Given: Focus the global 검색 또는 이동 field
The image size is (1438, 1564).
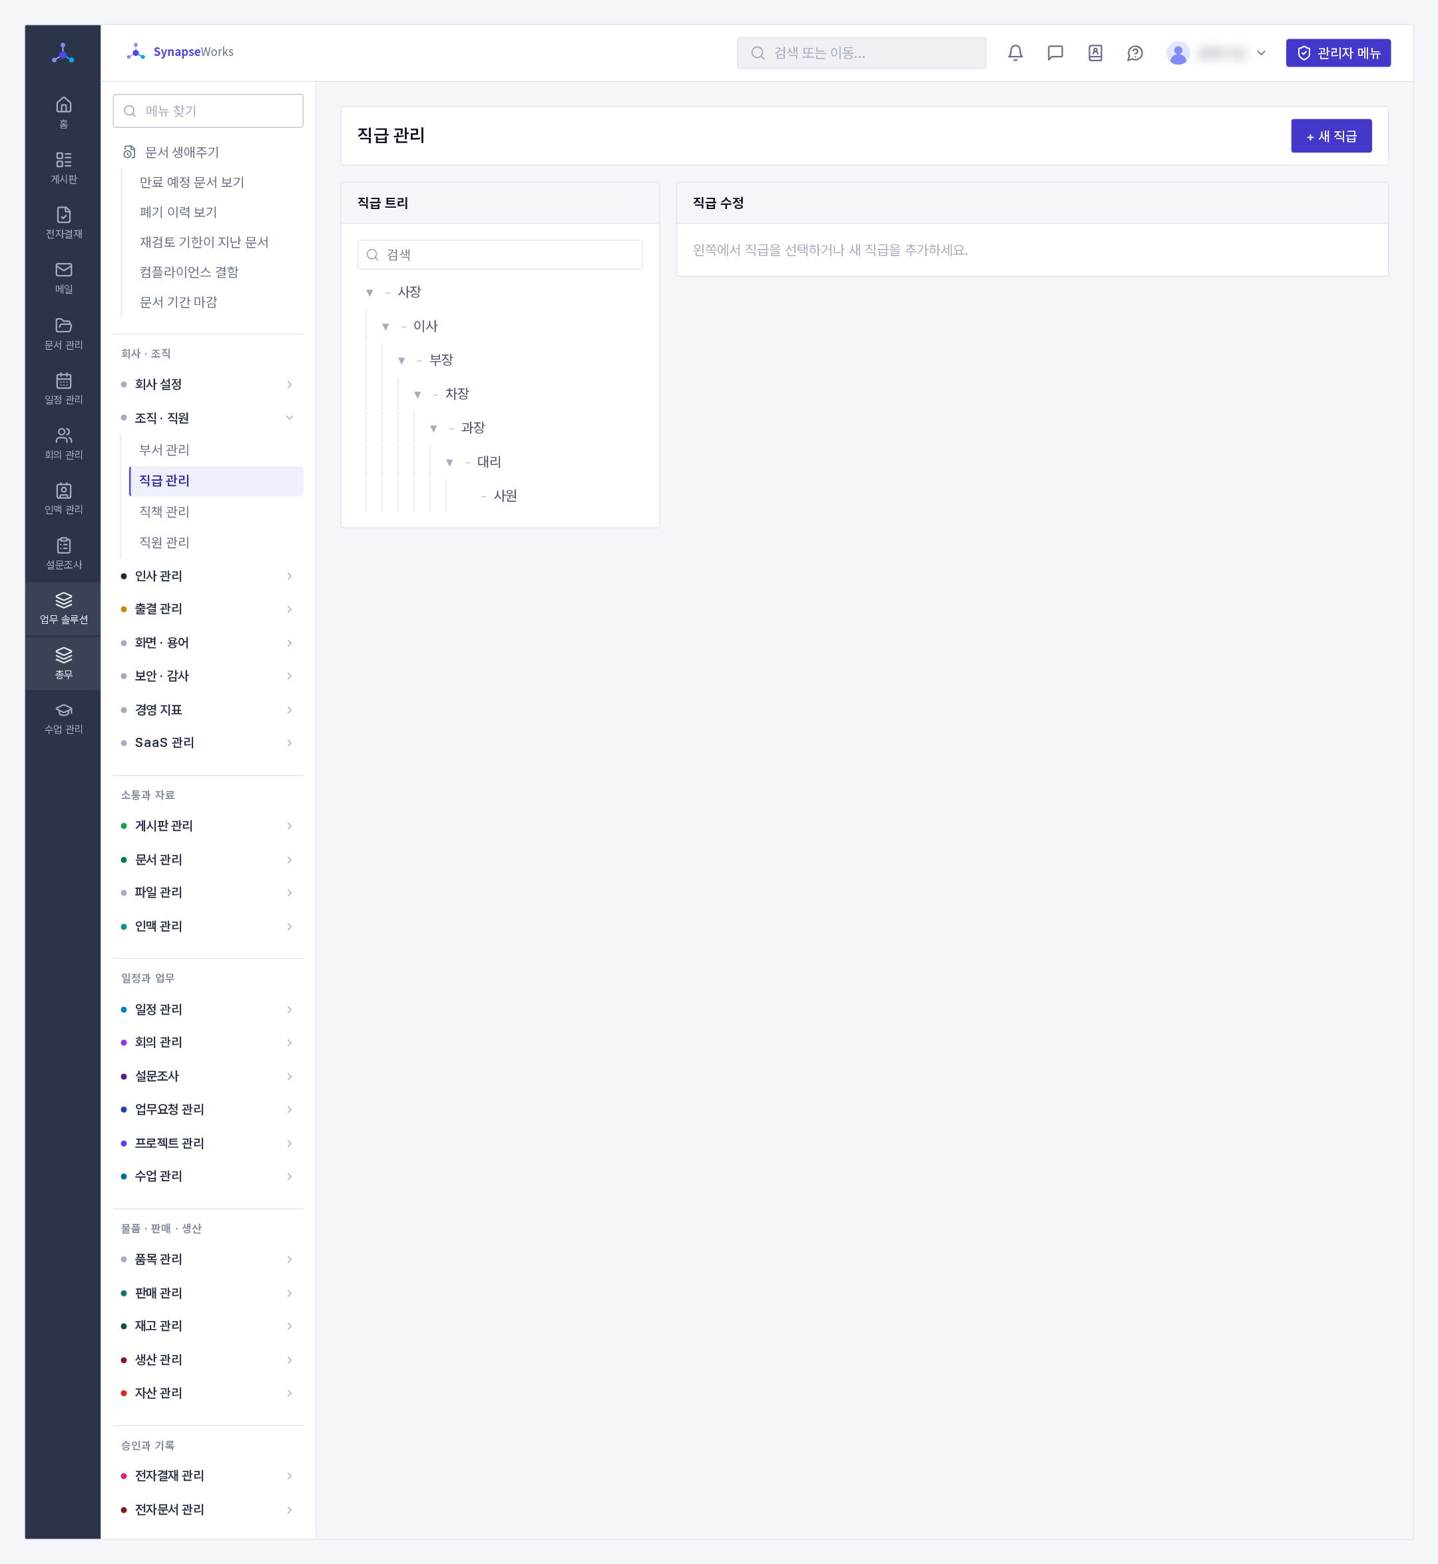Looking at the screenshot, I should click(x=861, y=53).
